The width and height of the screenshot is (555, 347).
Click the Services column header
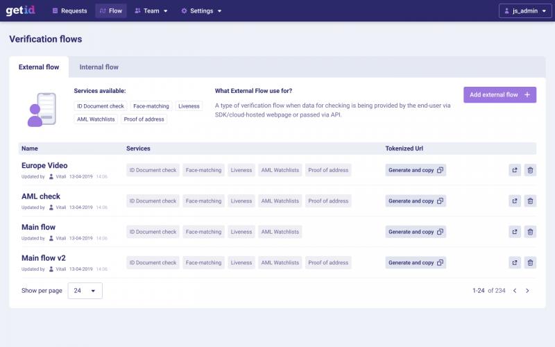[138, 149]
